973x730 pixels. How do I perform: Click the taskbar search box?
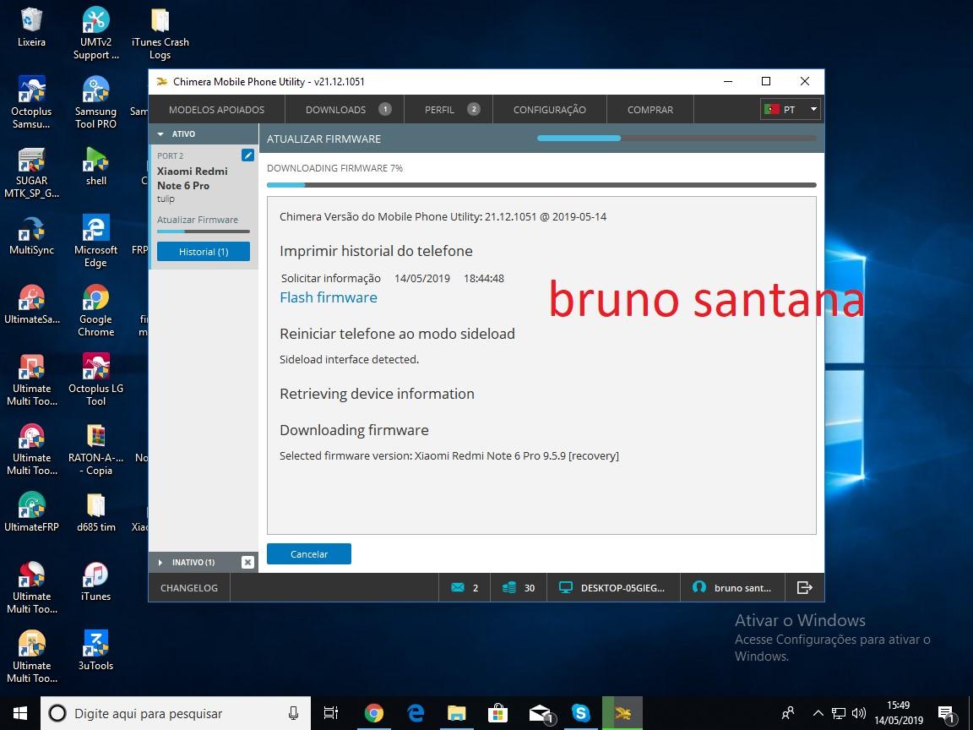(x=176, y=713)
